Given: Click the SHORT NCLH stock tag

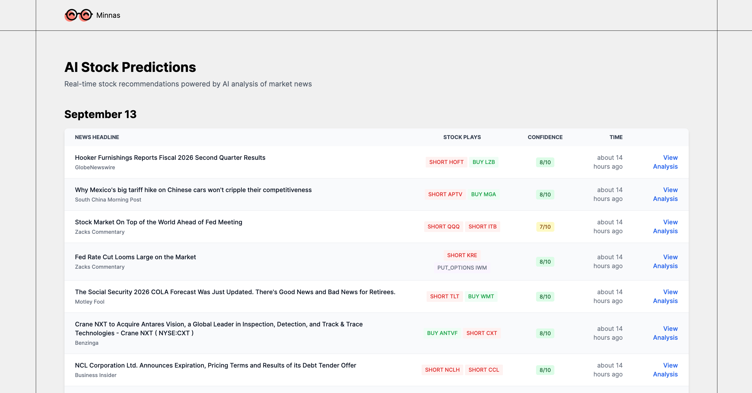Looking at the screenshot, I should (x=442, y=370).
